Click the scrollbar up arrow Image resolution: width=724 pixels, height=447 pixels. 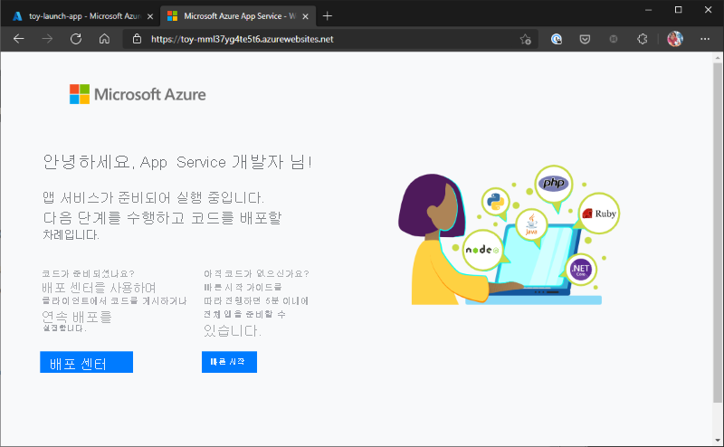click(x=717, y=57)
